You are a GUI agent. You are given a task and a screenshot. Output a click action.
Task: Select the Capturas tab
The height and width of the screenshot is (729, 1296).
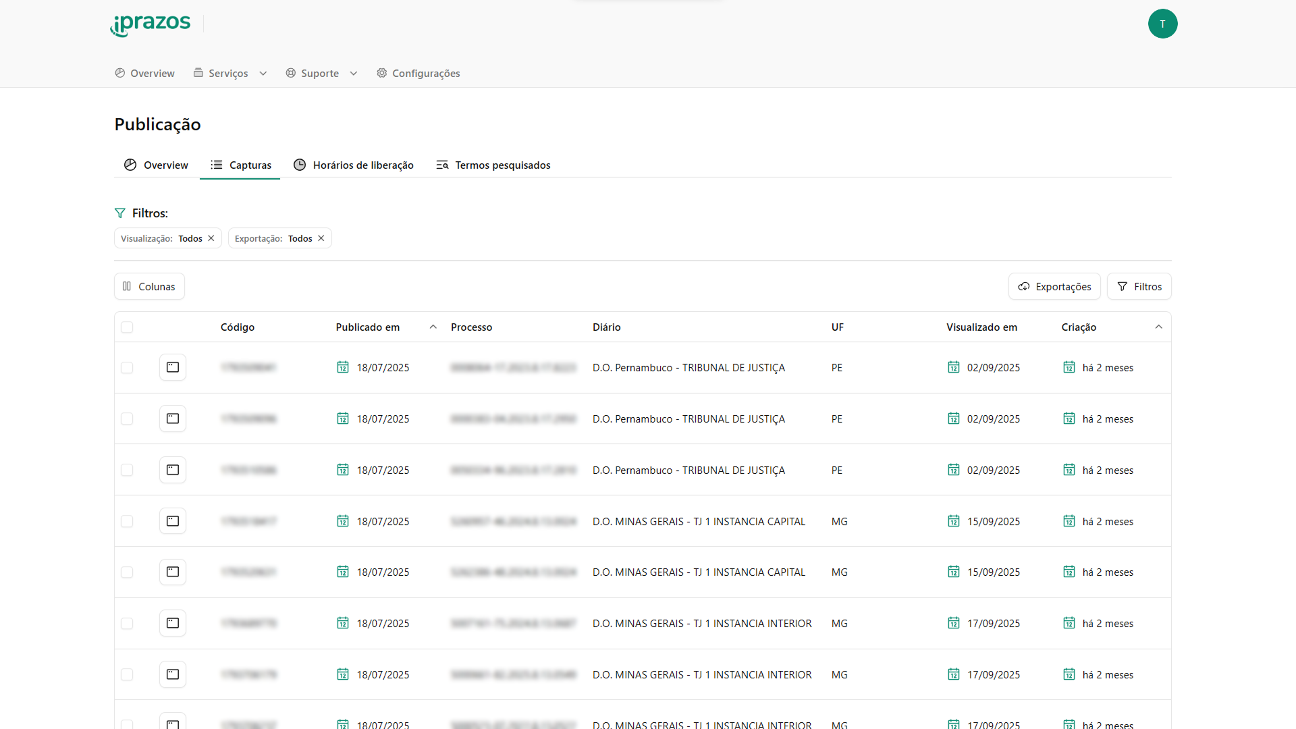pyautogui.click(x=240, y=165)
